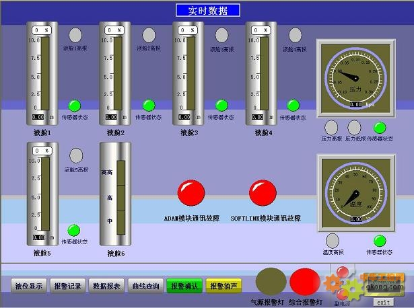Image resolution: width=414 pixels, height=308 pixels.
Task: Click the 液舱1高报 gray alarm indicator
Action: (x=76, y=35)
